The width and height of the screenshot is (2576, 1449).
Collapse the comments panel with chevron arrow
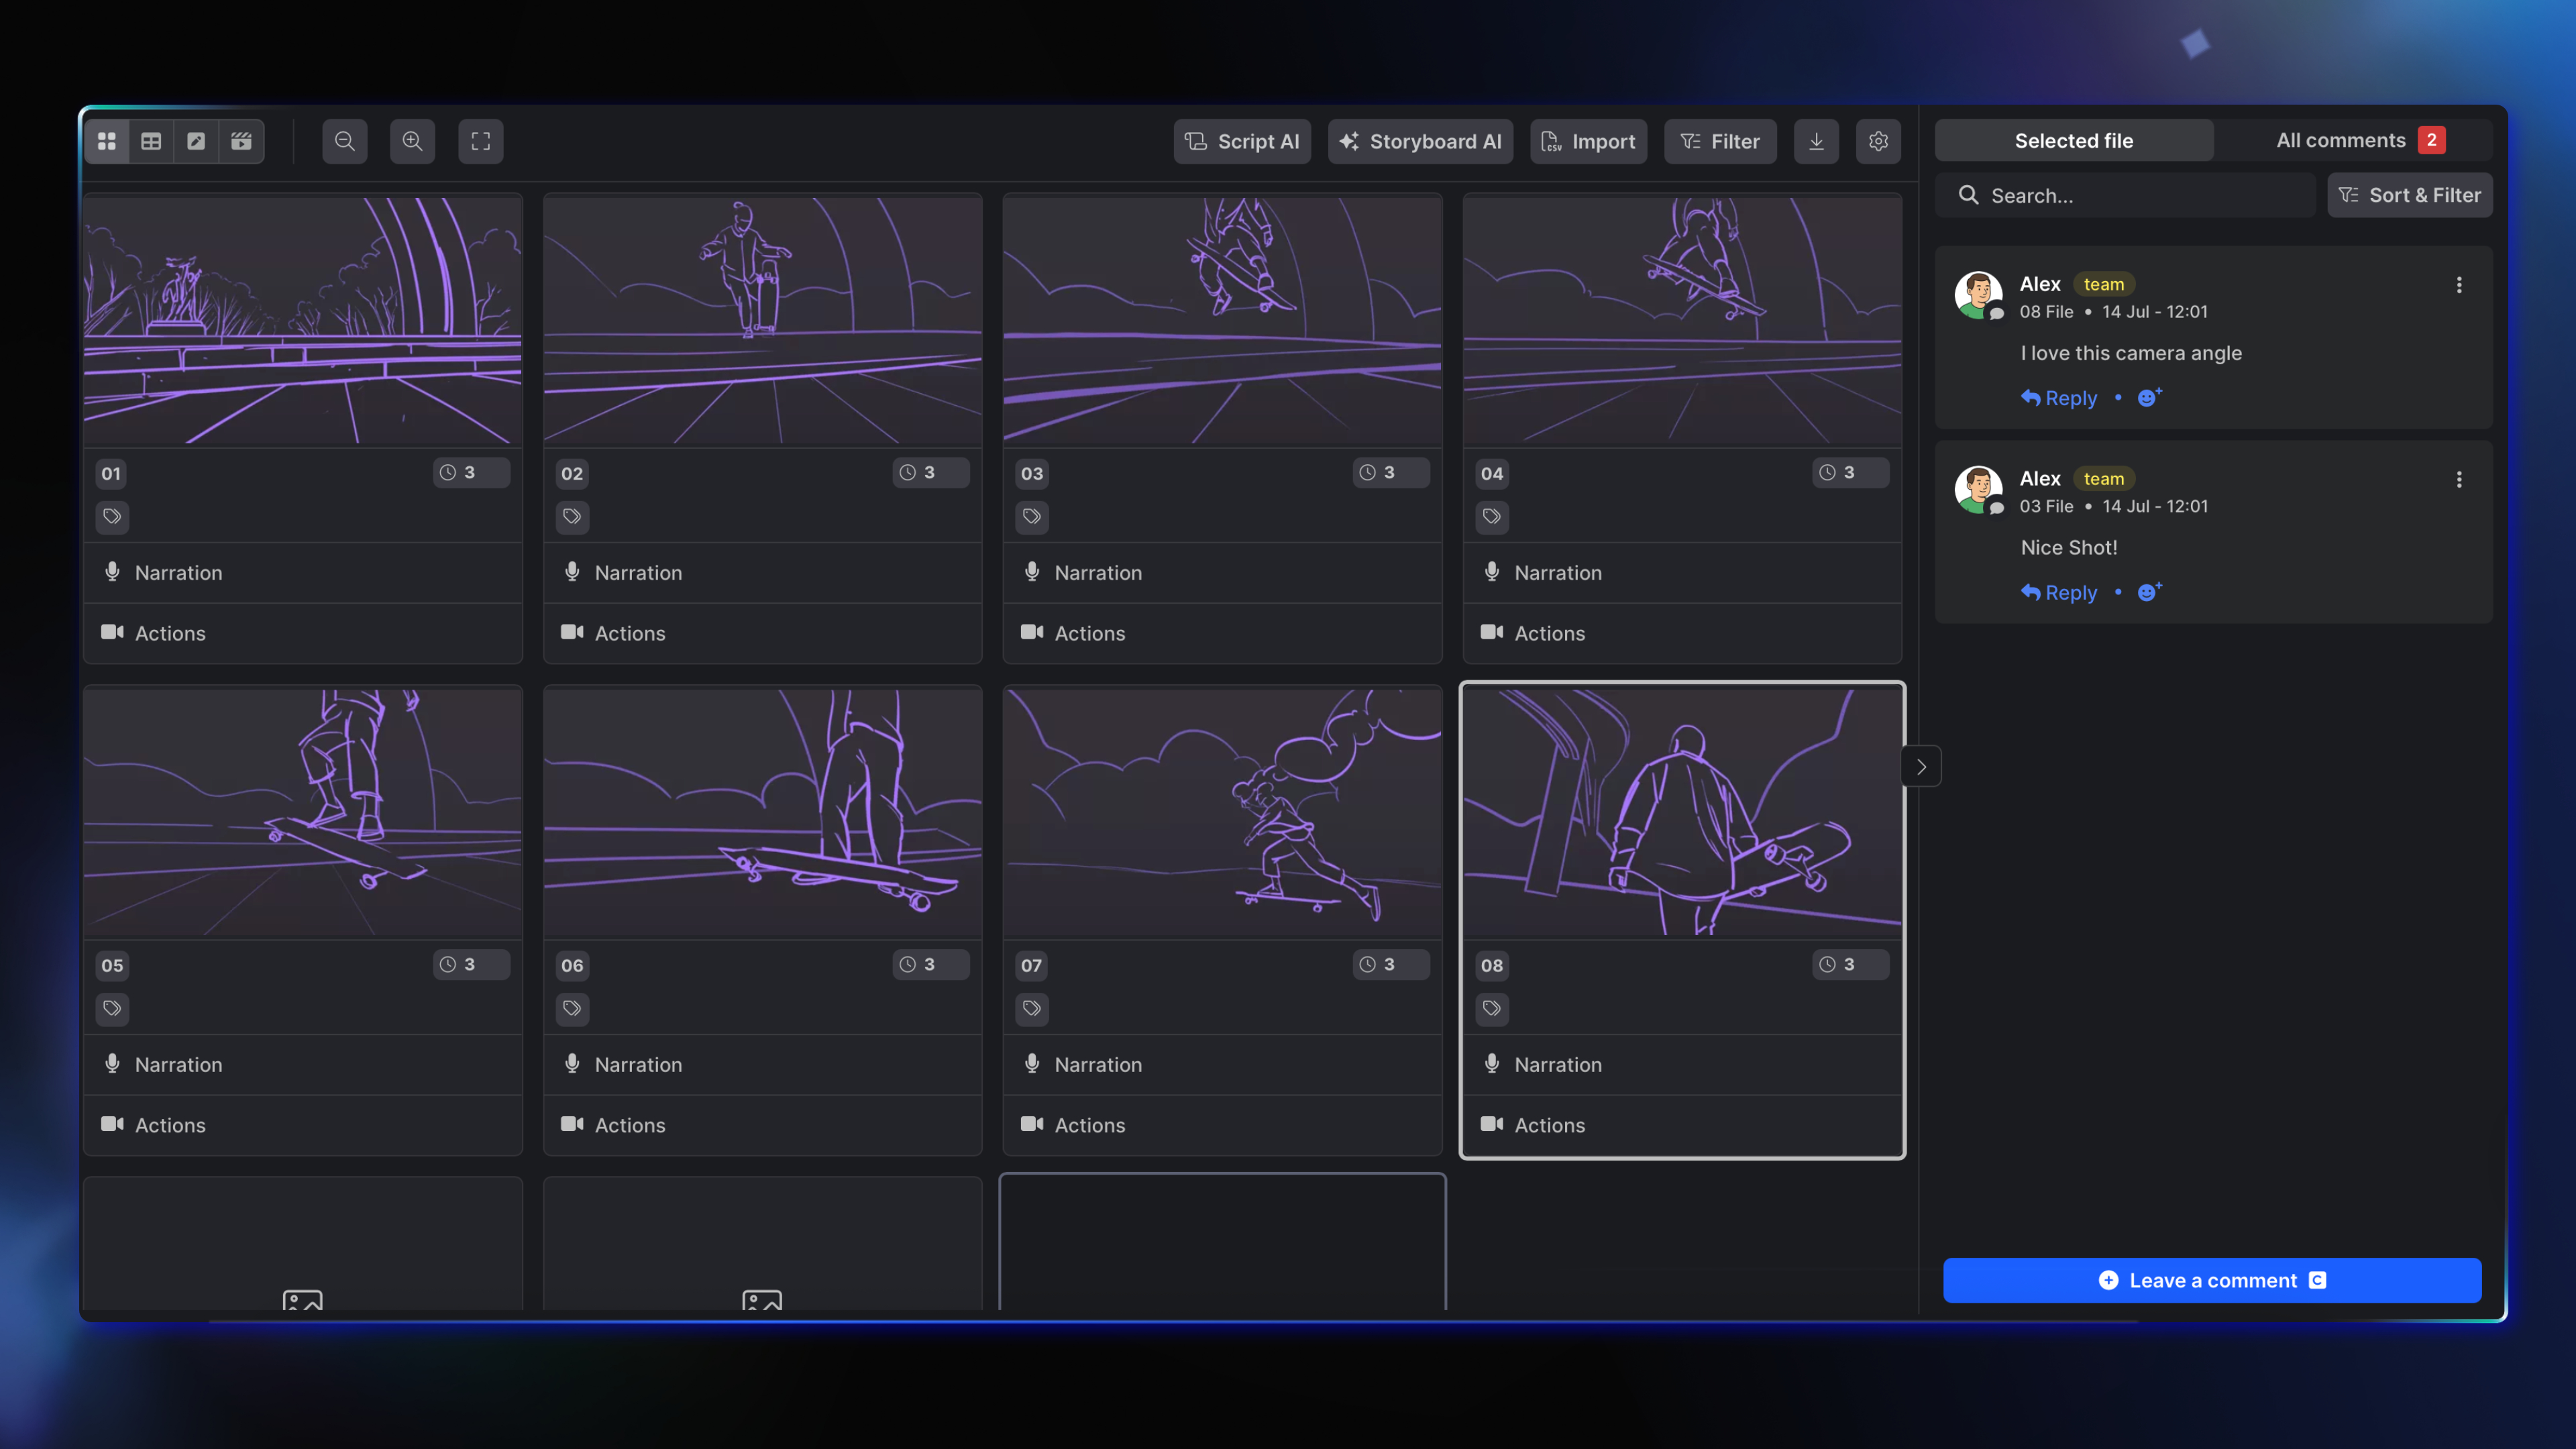click(x=1920, y=767)
